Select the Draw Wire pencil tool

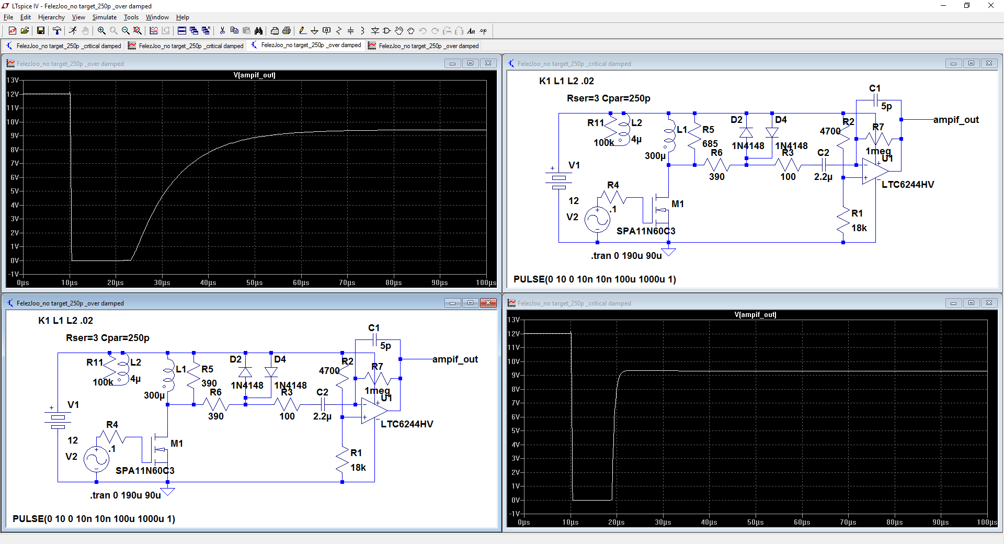(302, 31)
